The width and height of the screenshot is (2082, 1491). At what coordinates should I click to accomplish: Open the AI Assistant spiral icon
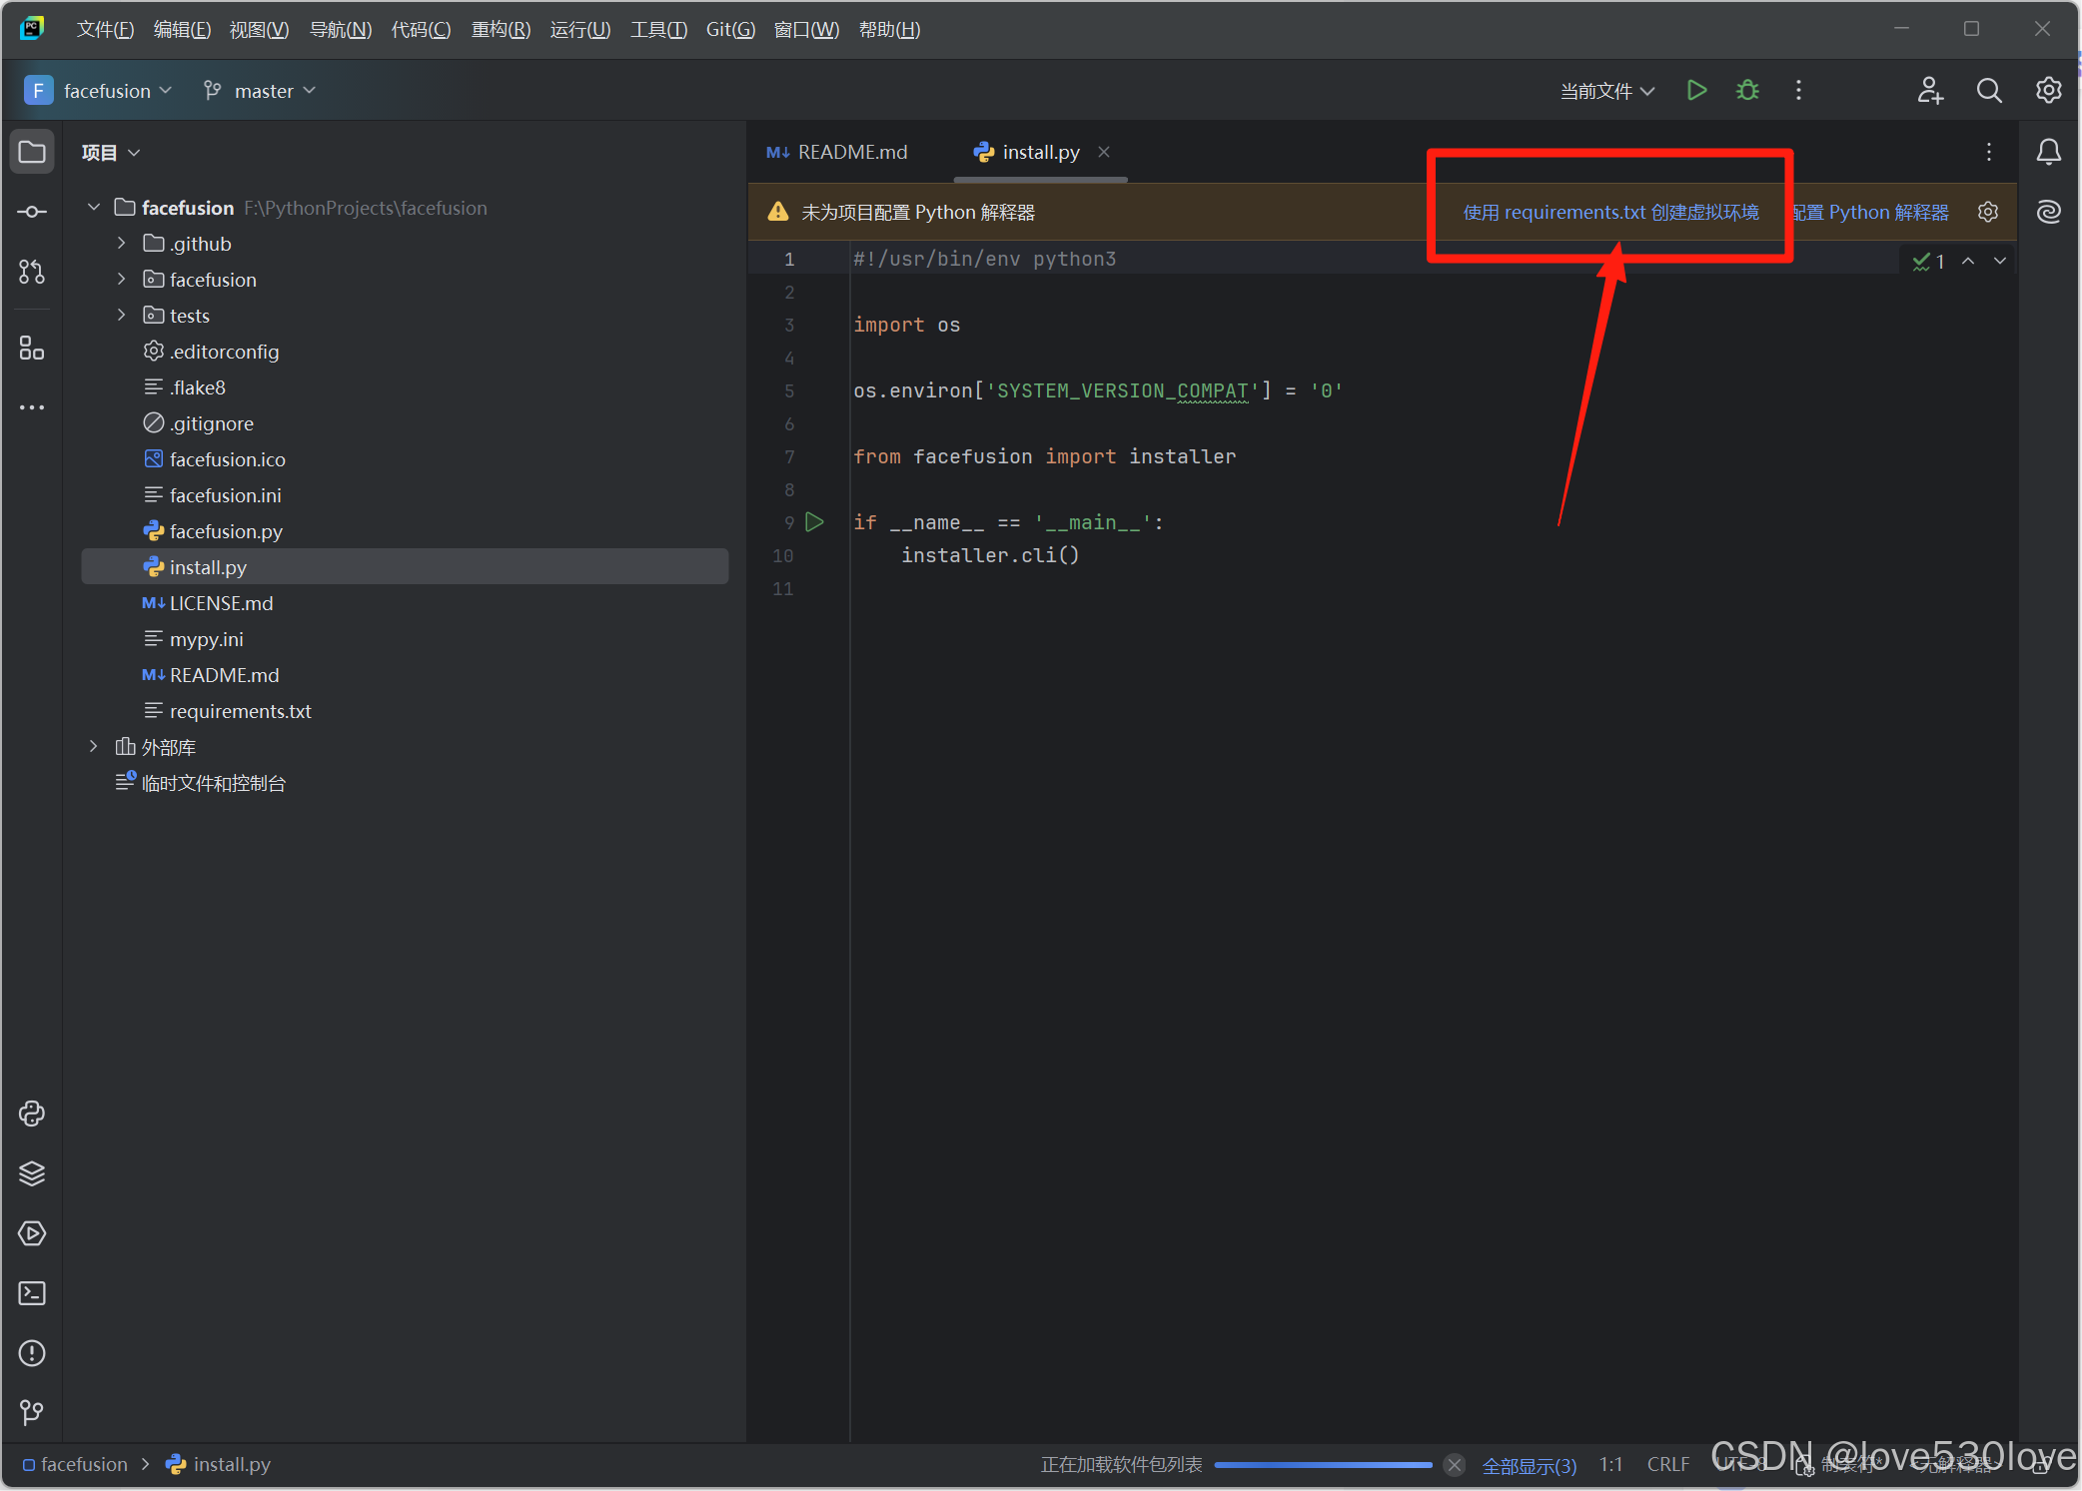coord(2049,212)
